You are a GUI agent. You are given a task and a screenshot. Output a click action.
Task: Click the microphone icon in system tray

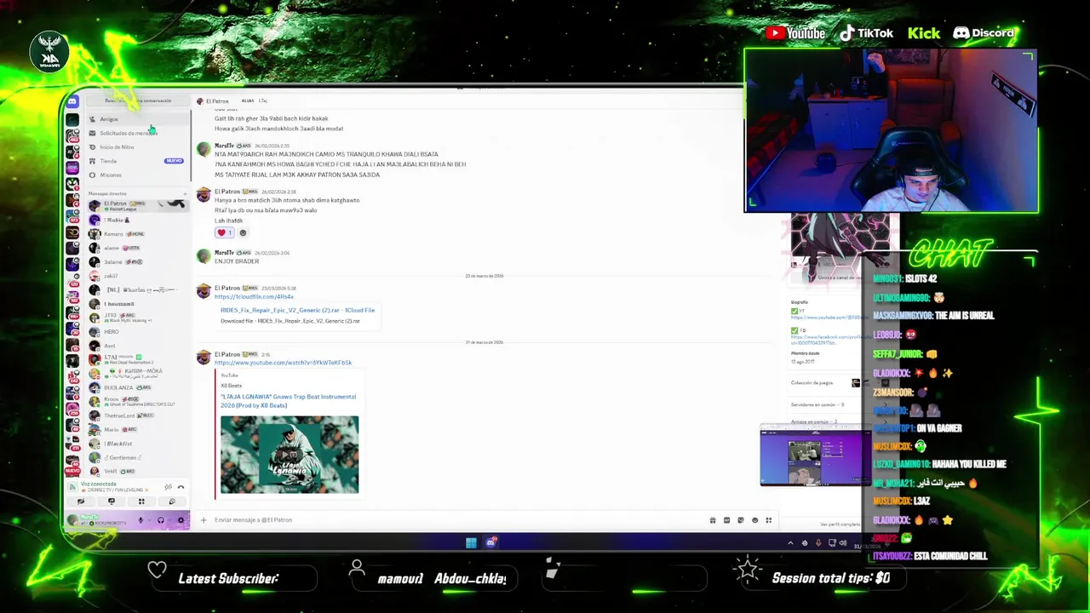click(x=818, y=542)
